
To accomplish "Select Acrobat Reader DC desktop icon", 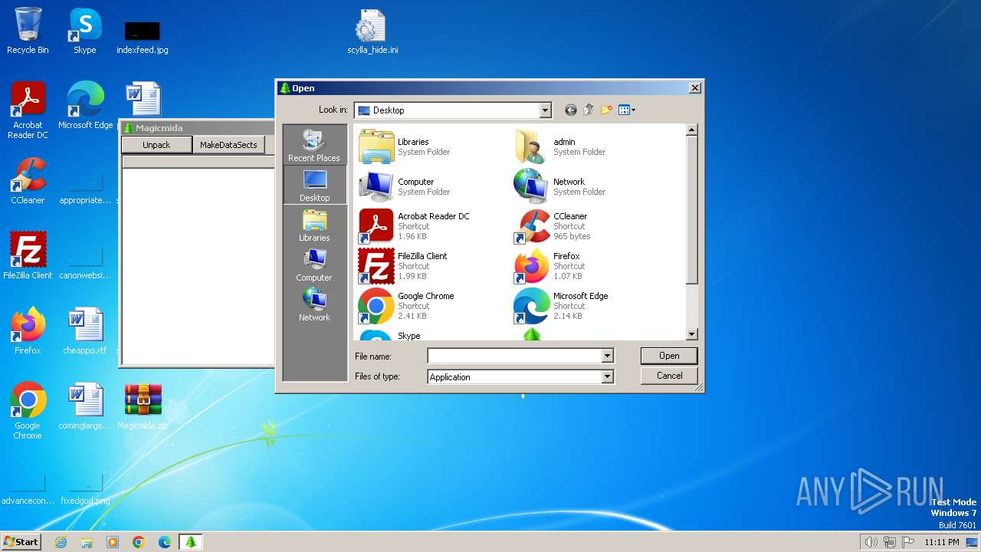I will point(28,110).
